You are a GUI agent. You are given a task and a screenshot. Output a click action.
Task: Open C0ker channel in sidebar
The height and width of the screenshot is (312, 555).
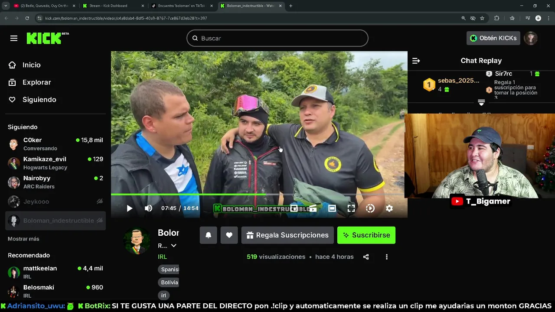(x=55, y=144)
